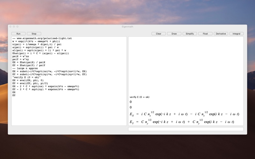Click the red close window button

pyautogui.click(x=11, y=27)
